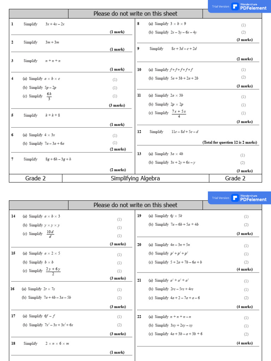Click the PDFelement logo icon on second page
Screen dimensions: 271x361
[235, 198]
